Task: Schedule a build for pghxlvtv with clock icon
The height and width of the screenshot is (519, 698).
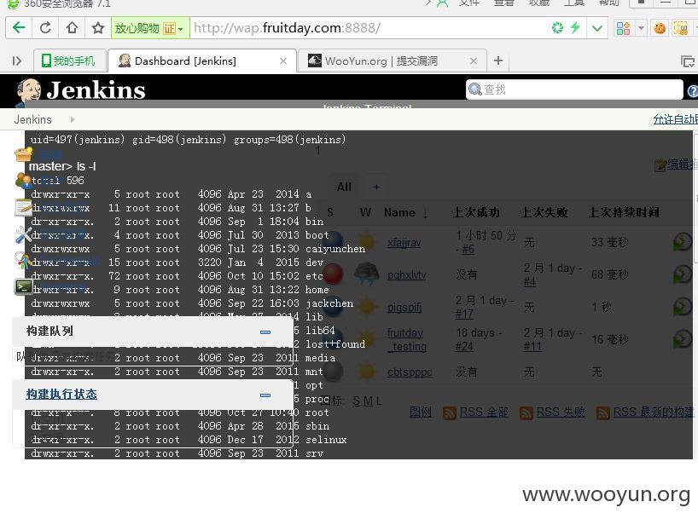Action: tap(682, 275)
